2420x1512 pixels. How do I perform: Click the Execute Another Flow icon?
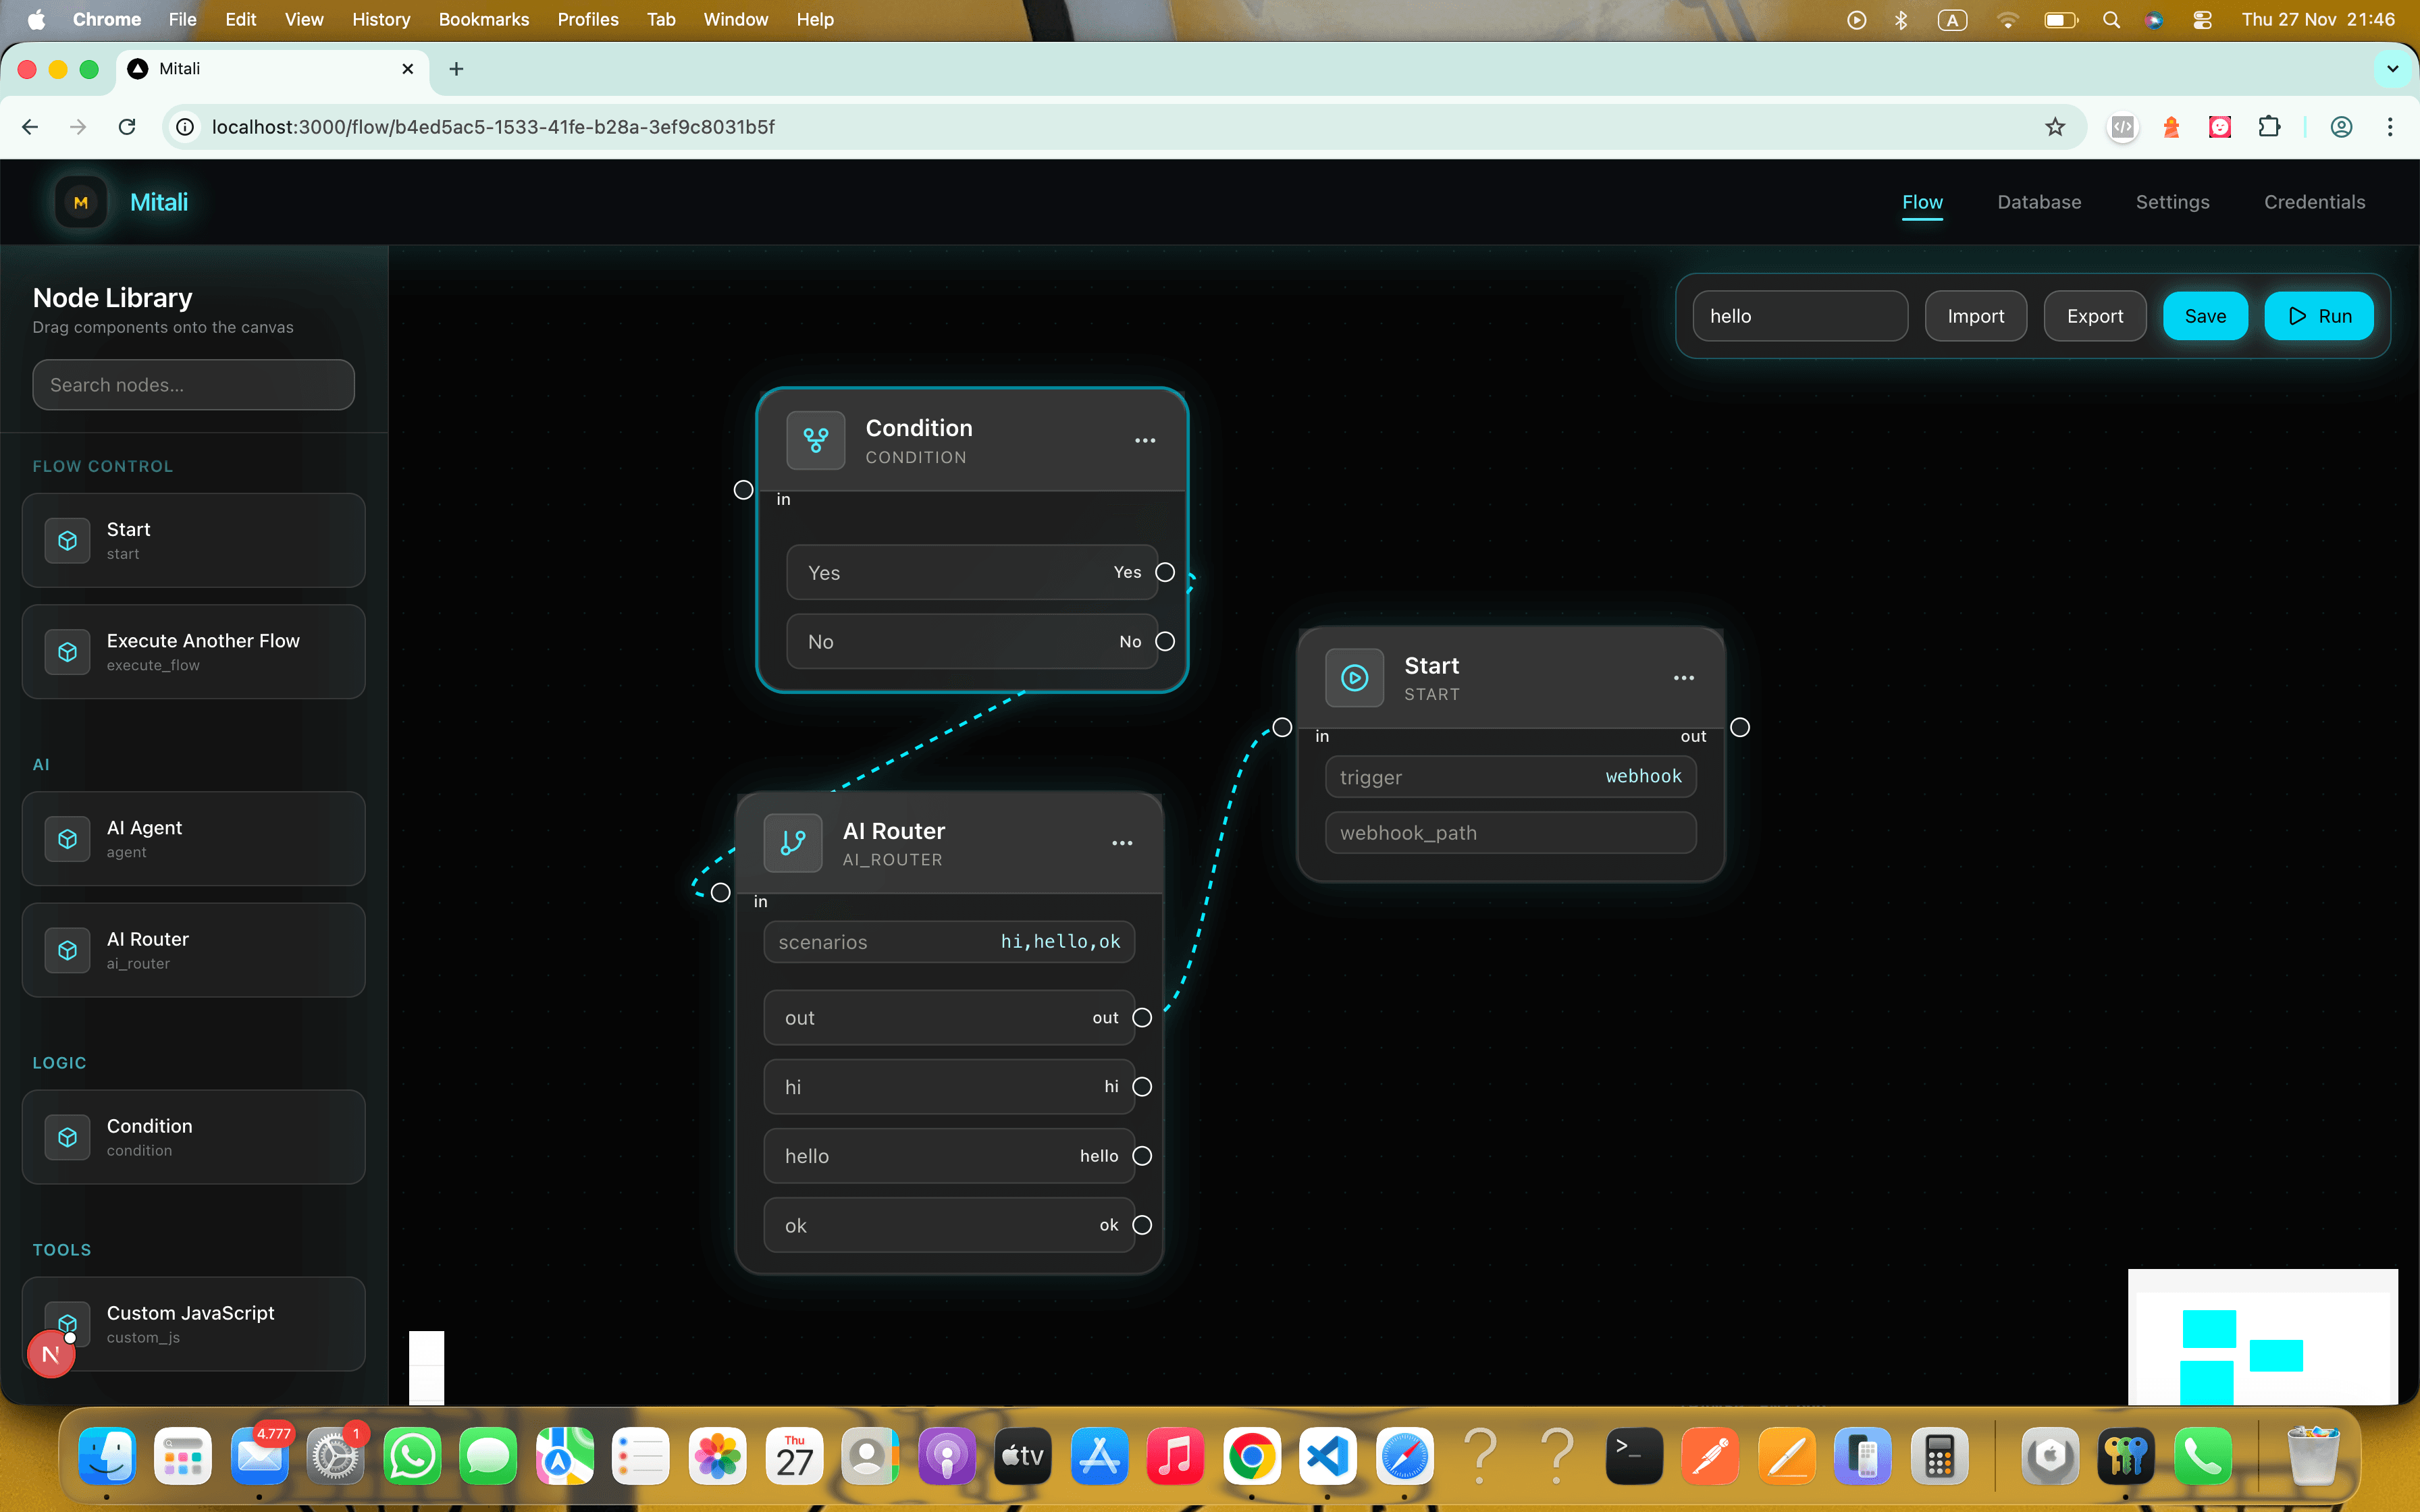[x=66, y=651]
